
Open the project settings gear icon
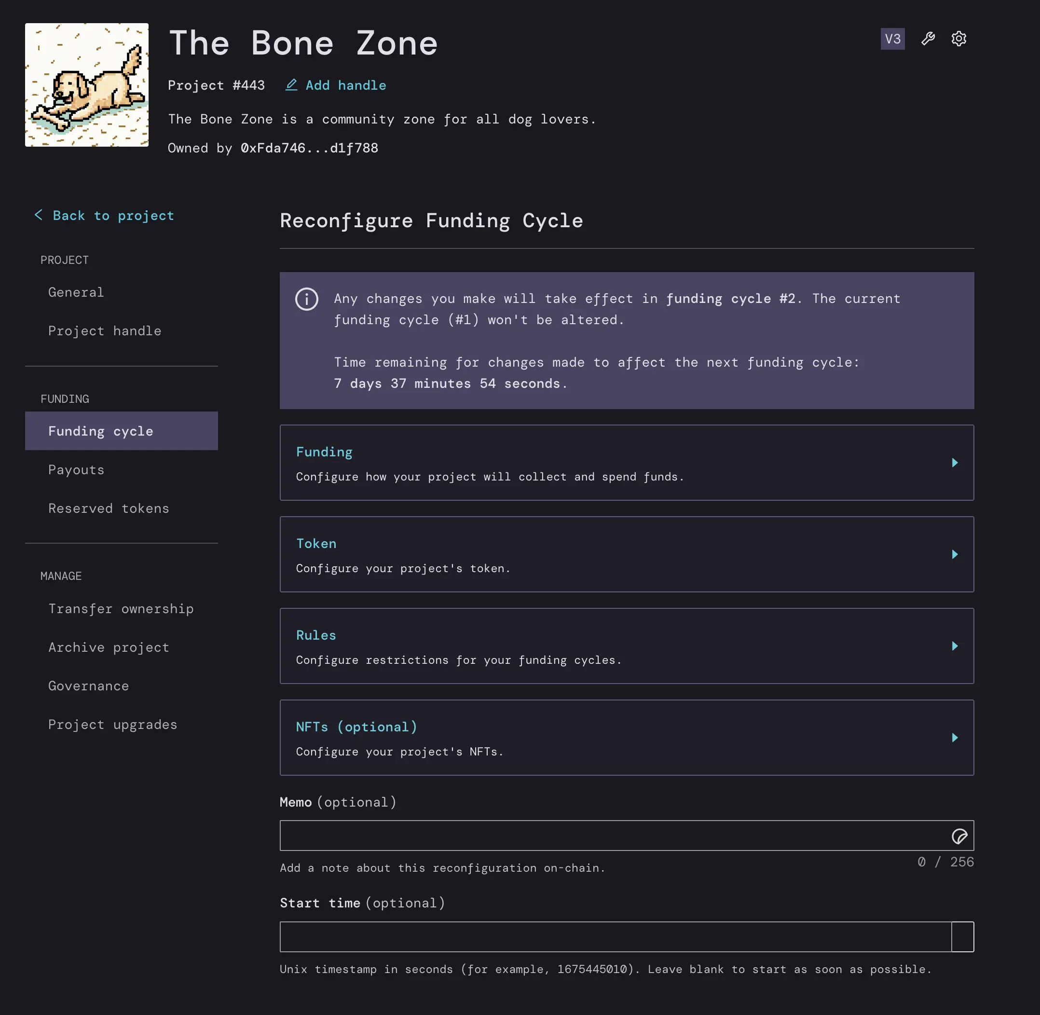[959, 39]
